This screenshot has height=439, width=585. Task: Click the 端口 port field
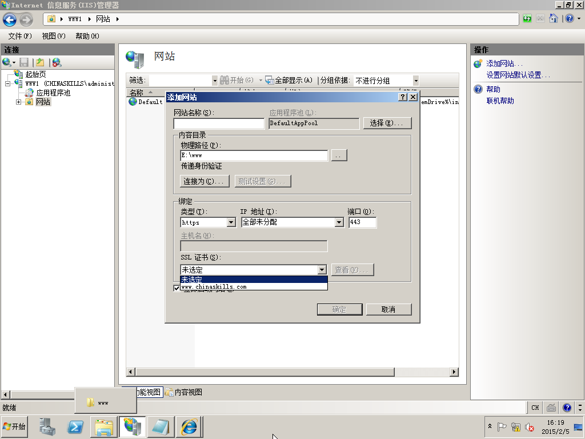click(362, 222)
